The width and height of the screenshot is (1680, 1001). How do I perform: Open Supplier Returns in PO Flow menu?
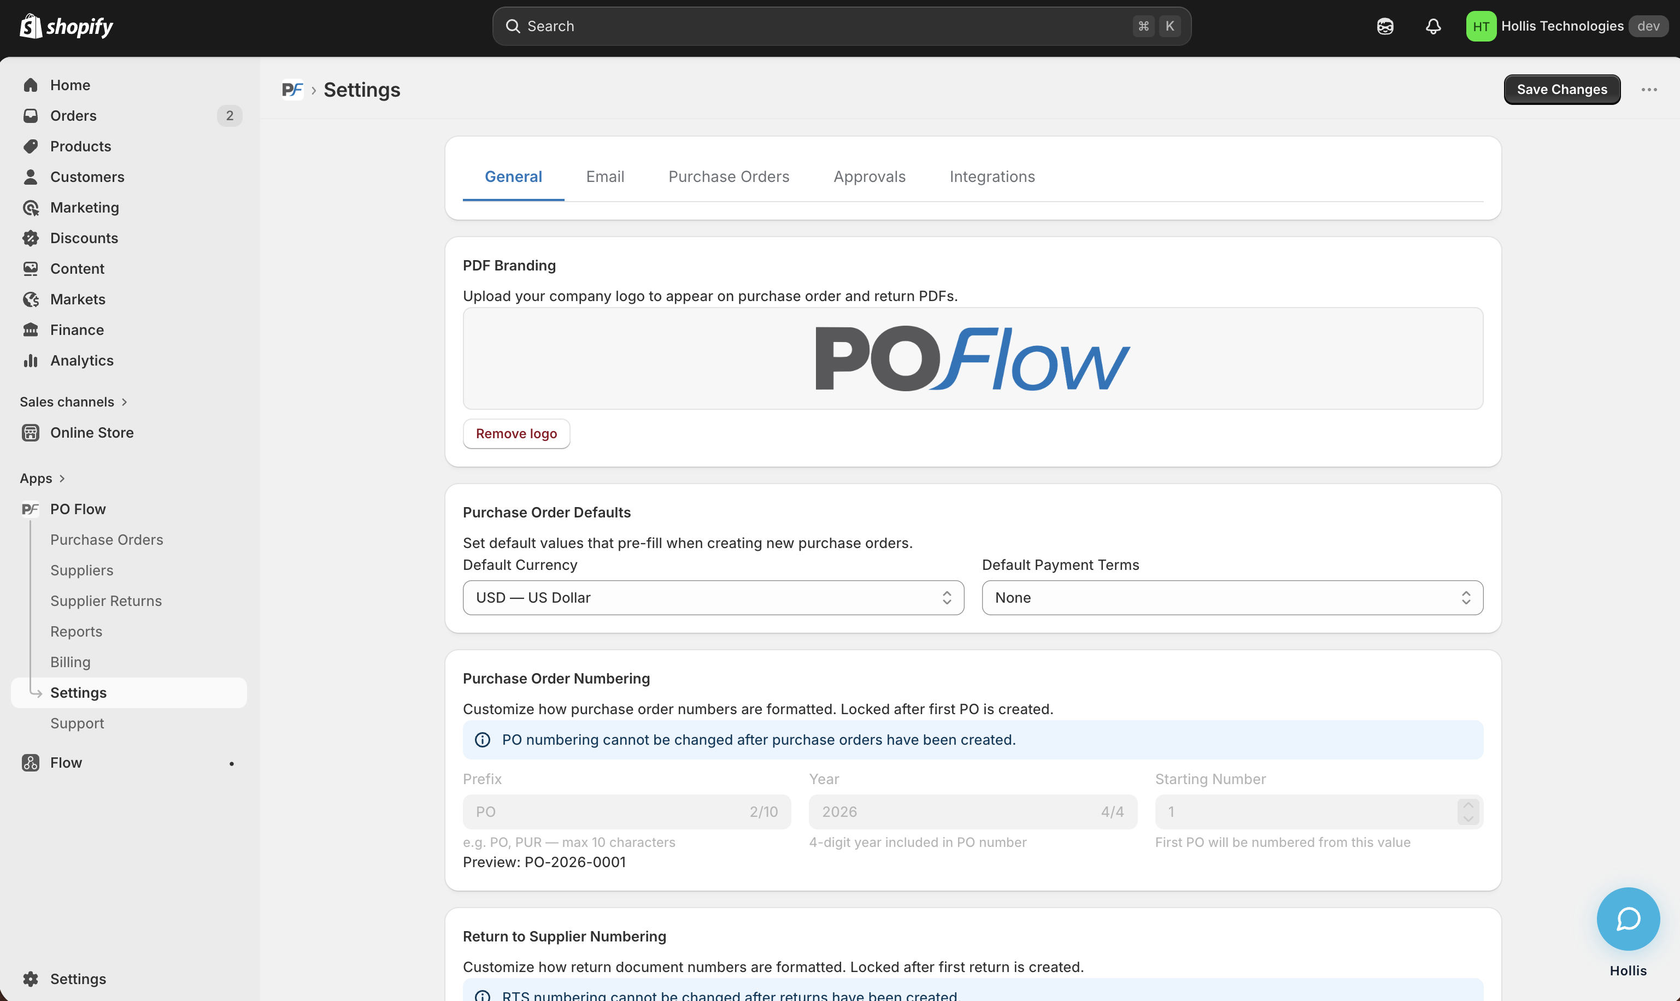(106, 601)
